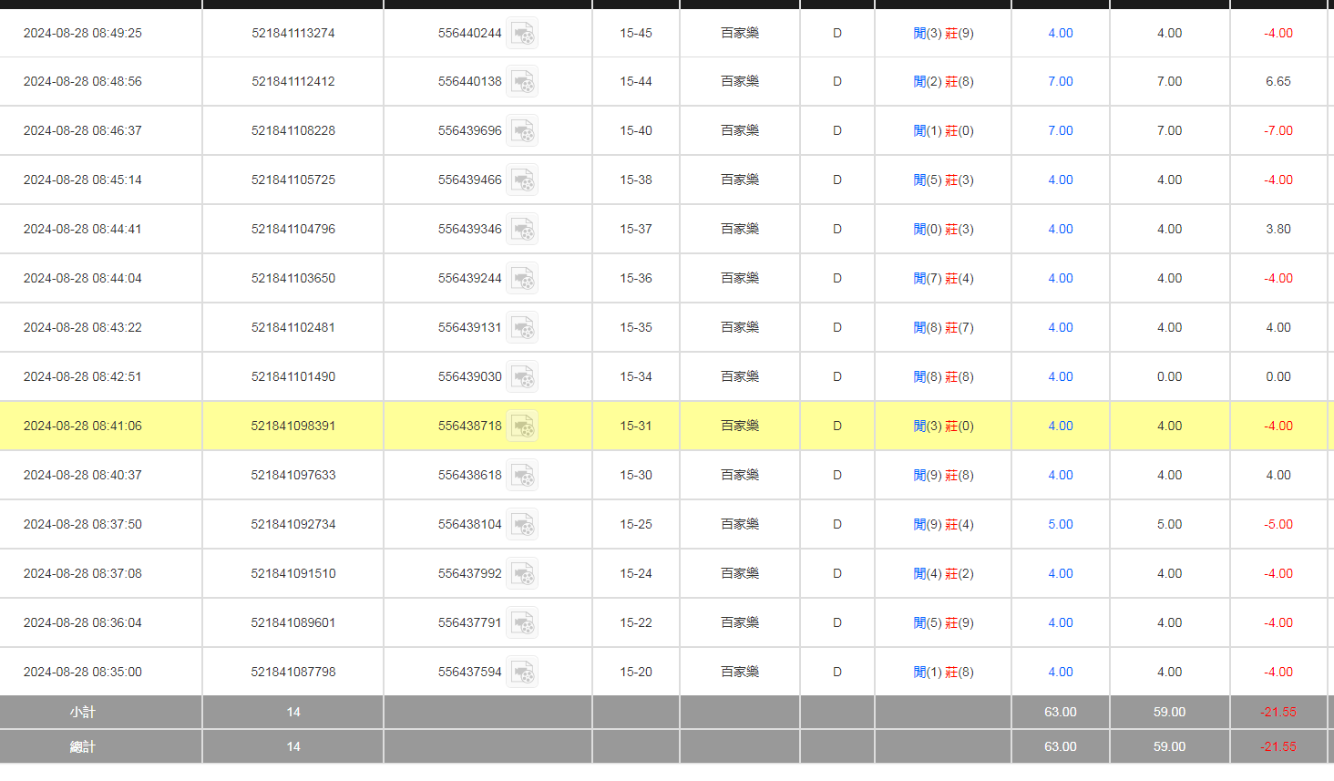This screenshot has width=1334, height=781.
Task: Open video replay icon for round 556440244
Action: click(522, 34)
